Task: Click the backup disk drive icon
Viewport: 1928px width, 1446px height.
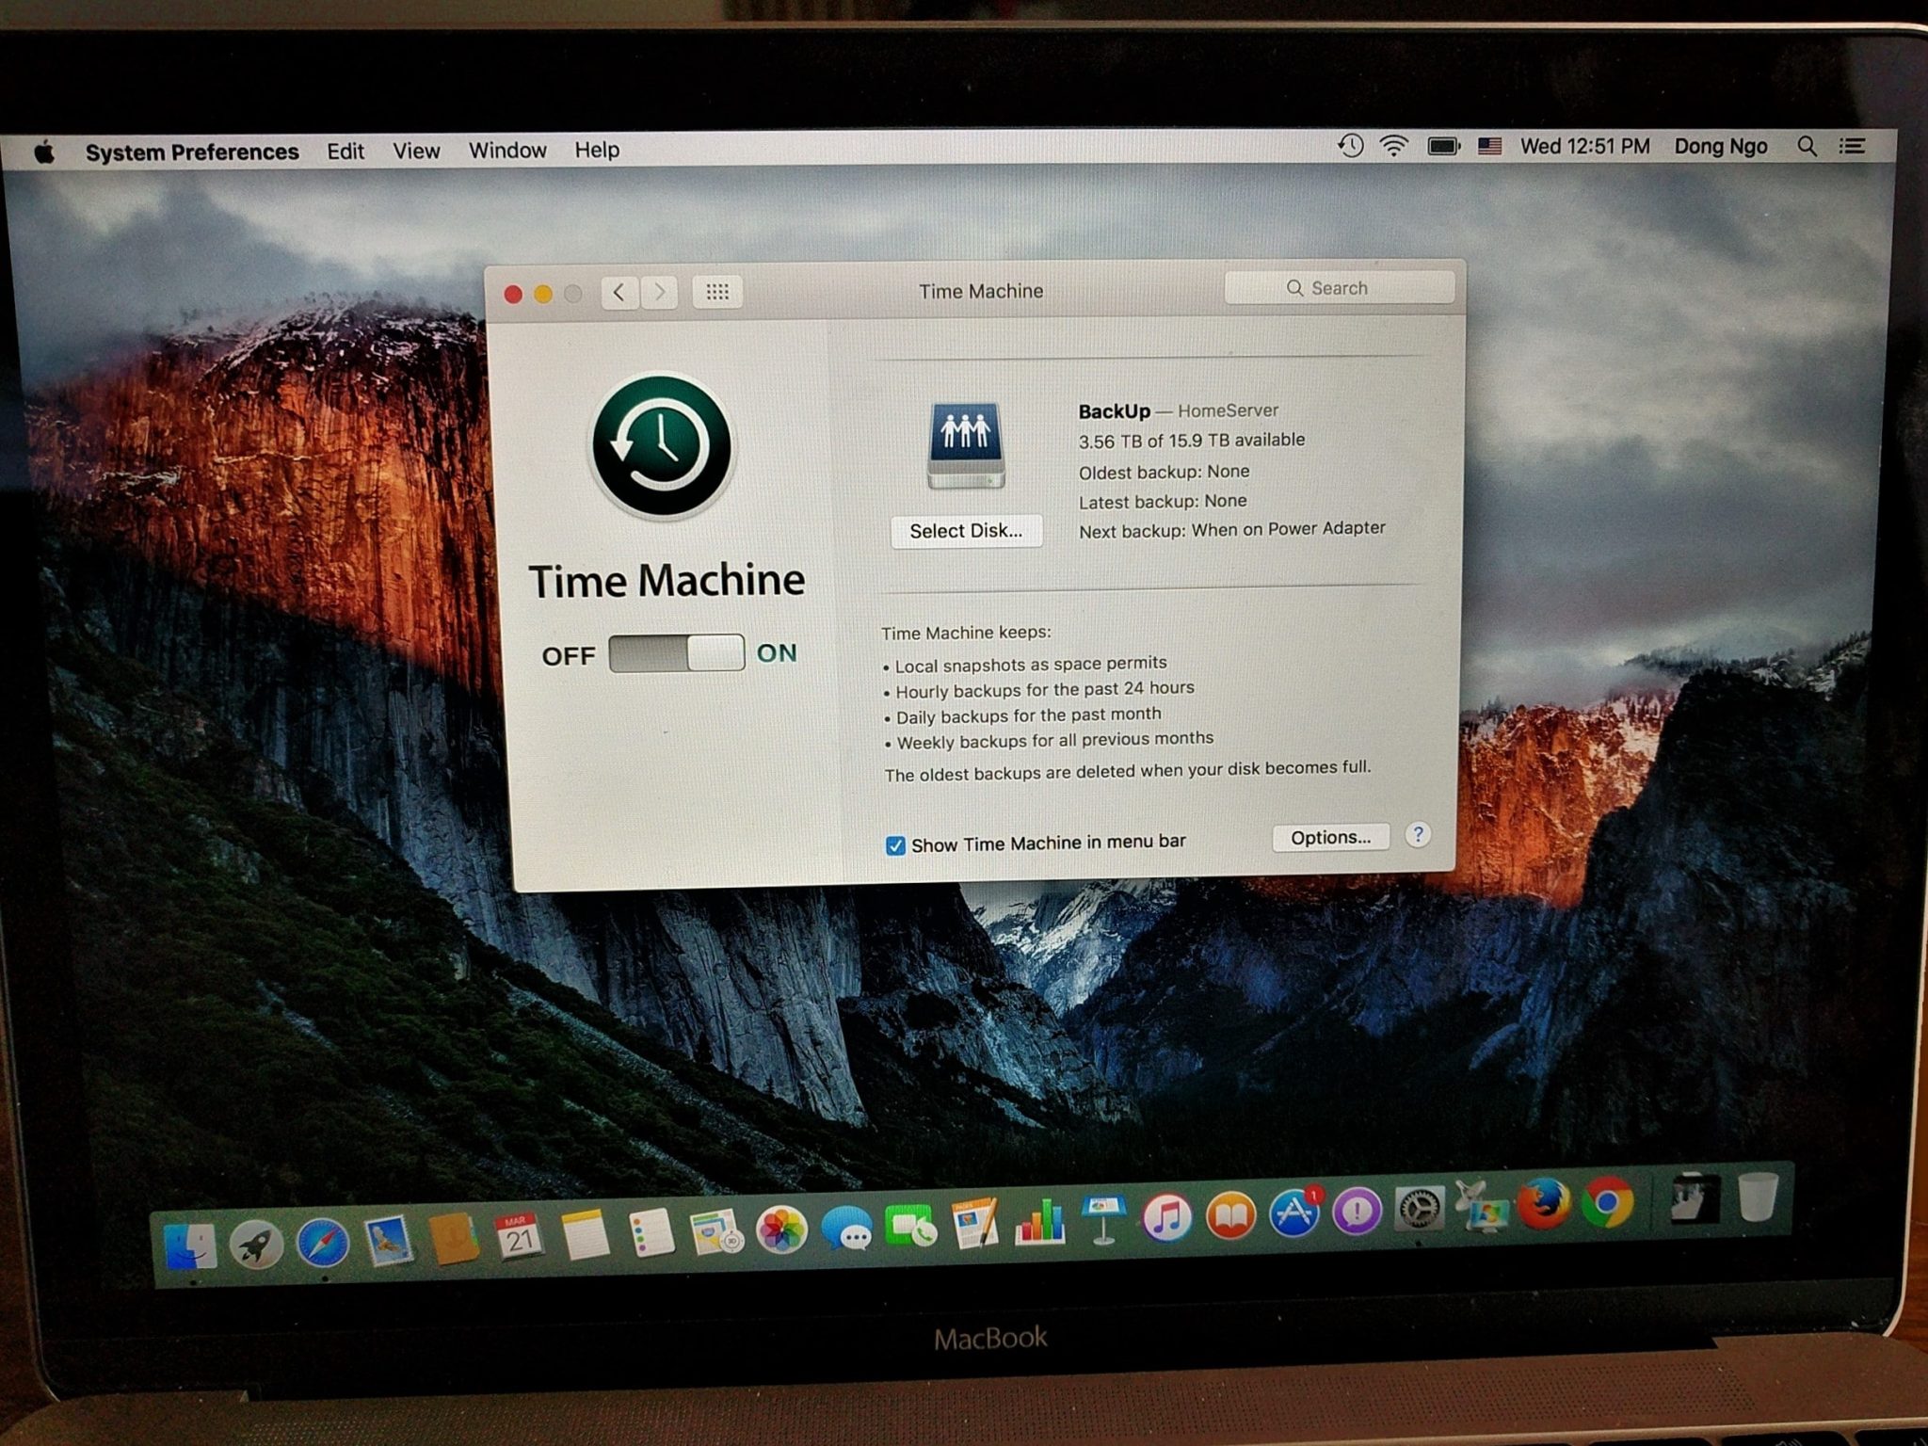Action: click(x=966, y=446)
